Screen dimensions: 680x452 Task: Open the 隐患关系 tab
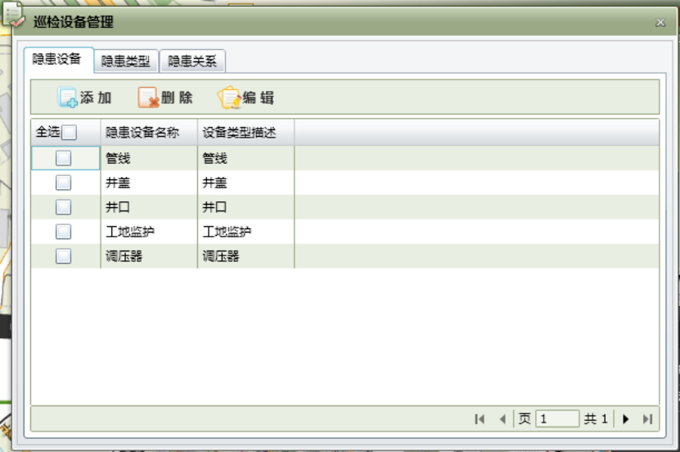click(x=192, y=61)
